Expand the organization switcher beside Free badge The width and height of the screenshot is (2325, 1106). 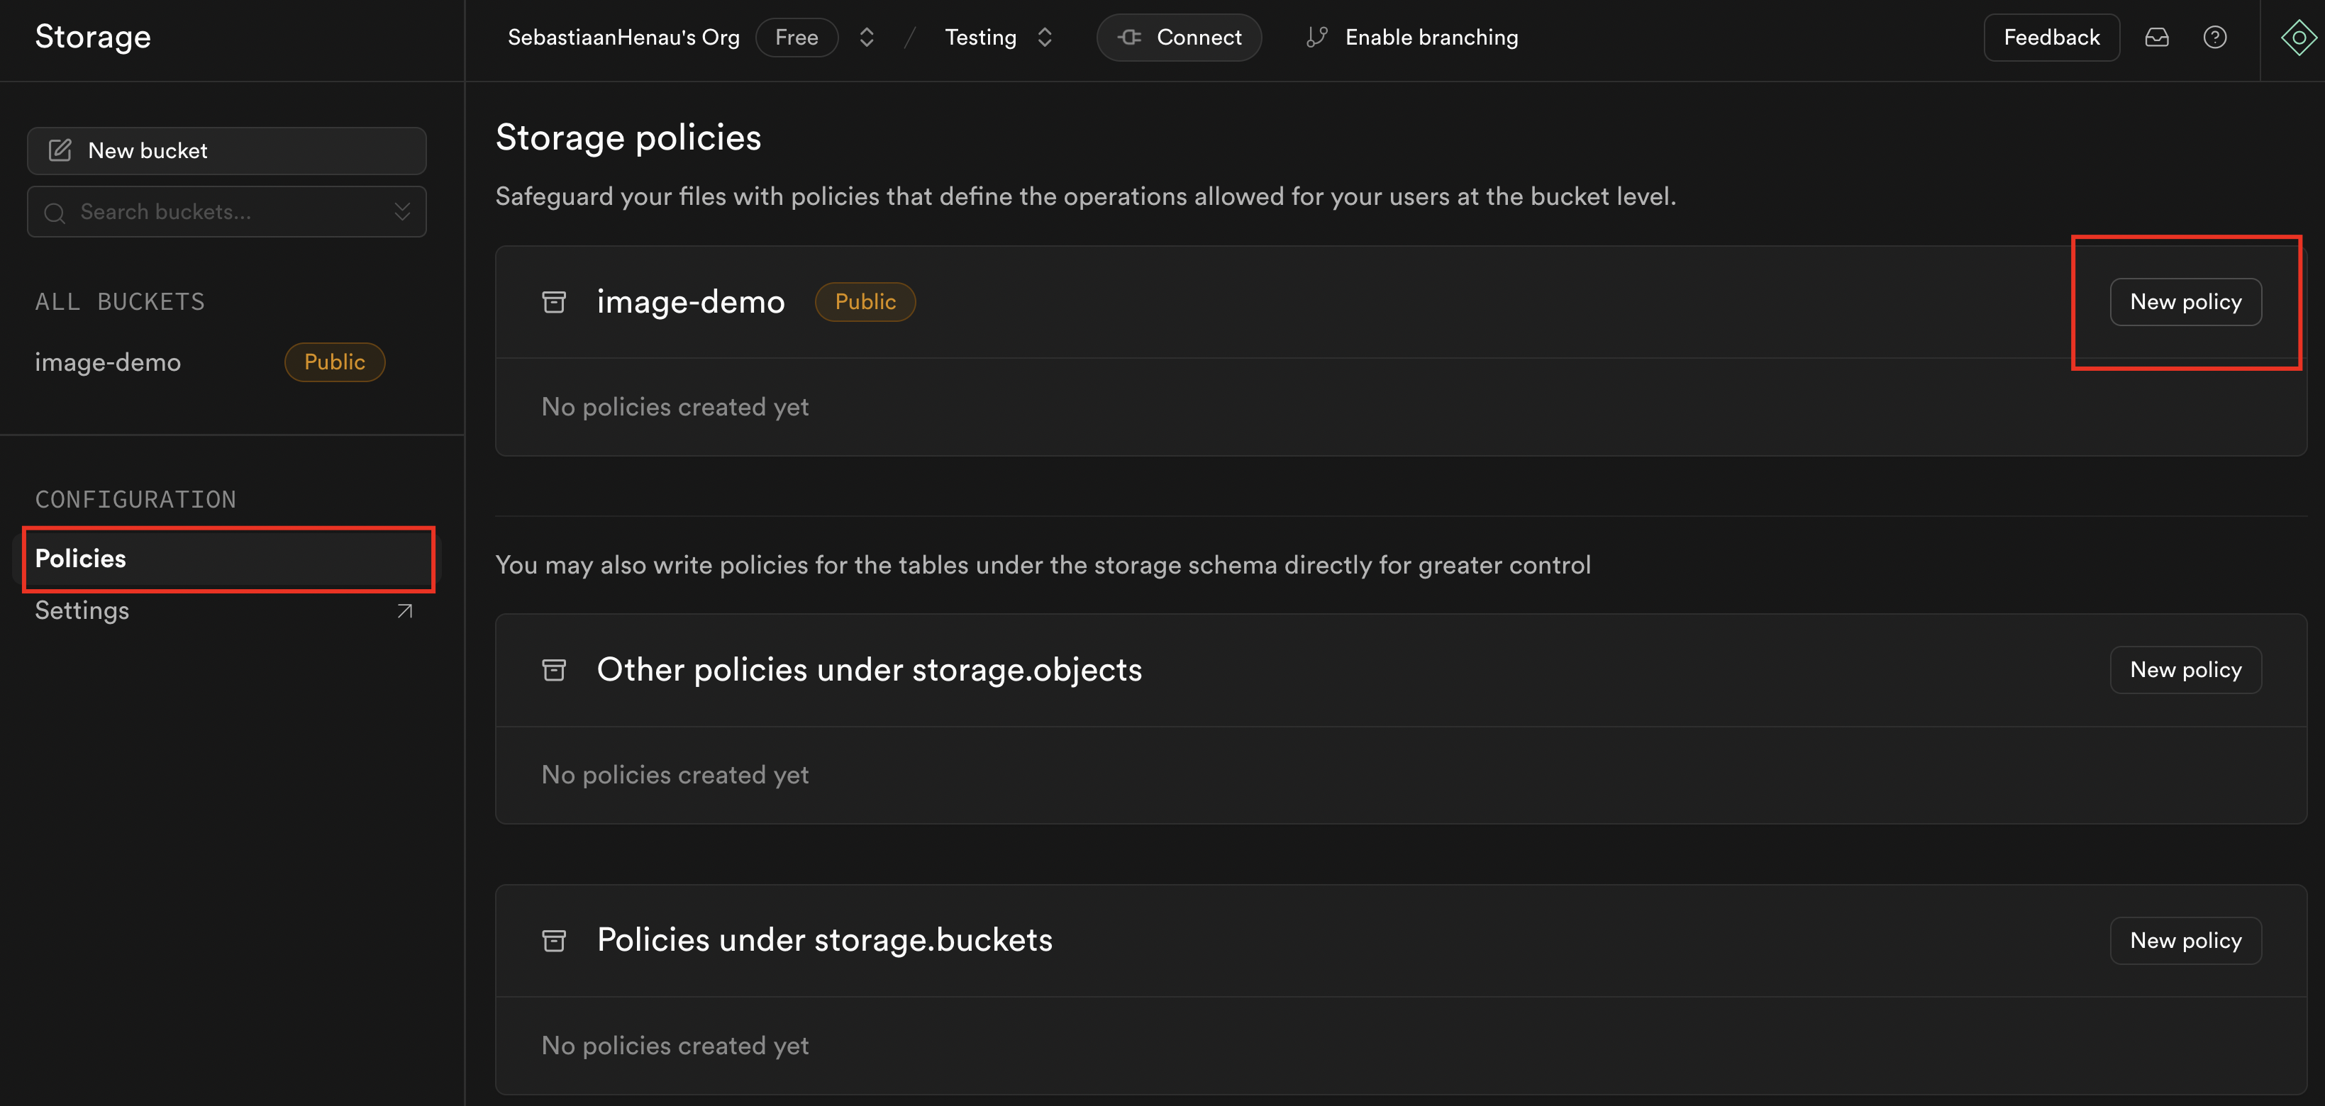[865, 37]
